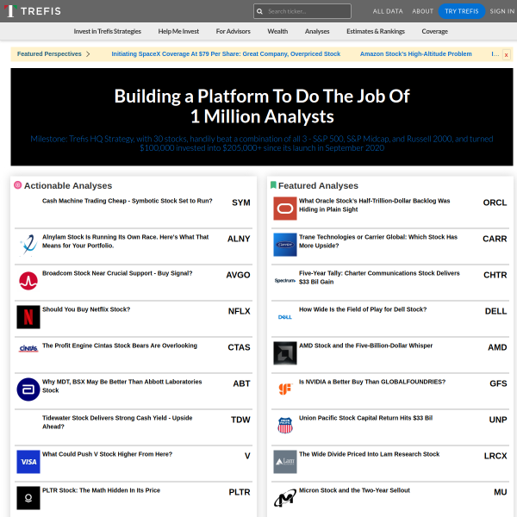Open Invest in Trefis Strategies menu
This screenshot has width=517, height=517.
click(x=107, y=31)
